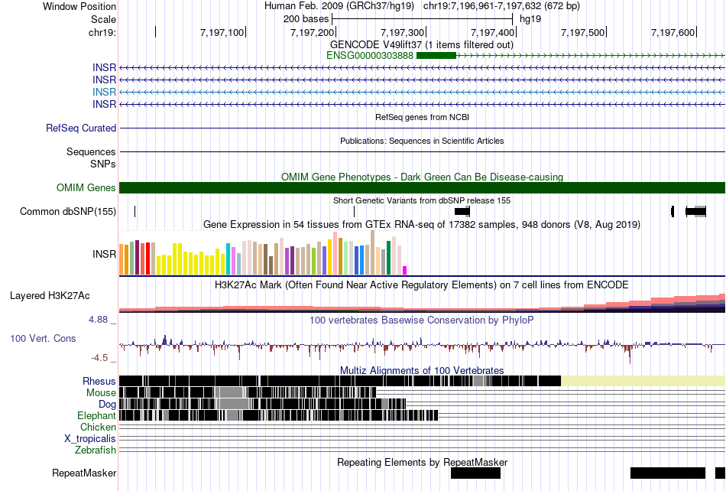The image size is (726, 491).
Task: Open the RepeatMasker track label
Action: [84, 473]
